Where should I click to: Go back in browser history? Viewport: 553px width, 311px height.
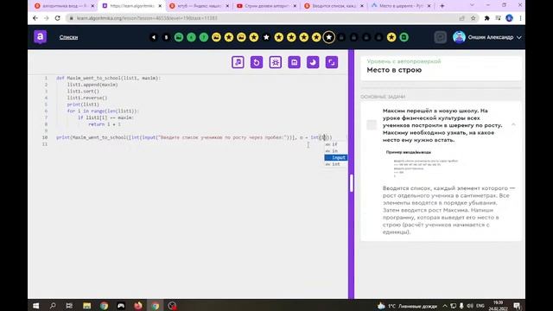[x=35, y=18]
